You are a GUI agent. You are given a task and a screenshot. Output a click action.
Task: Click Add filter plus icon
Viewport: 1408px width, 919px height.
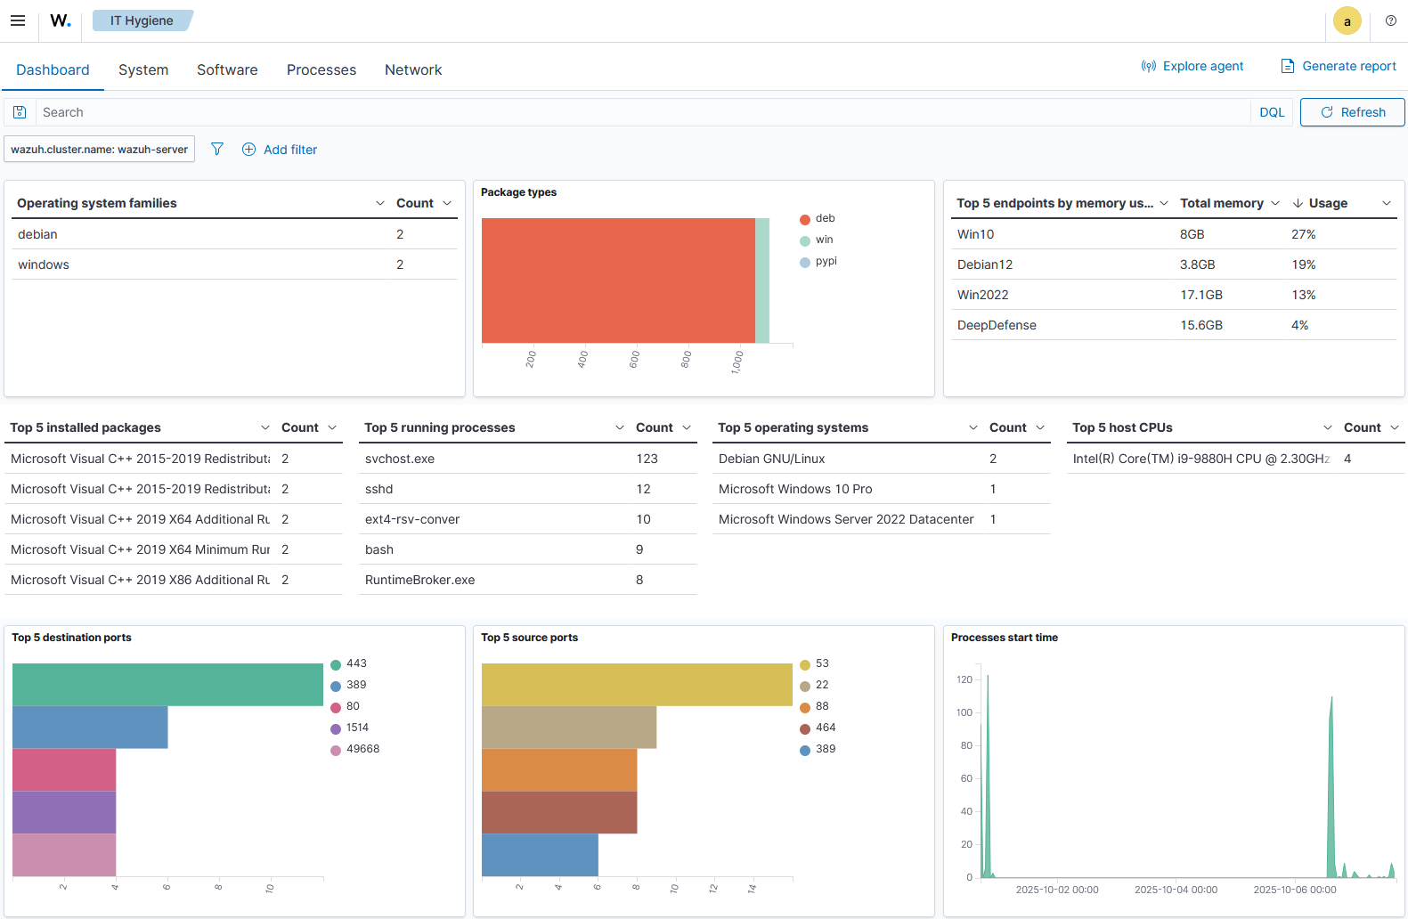point(249,149)
